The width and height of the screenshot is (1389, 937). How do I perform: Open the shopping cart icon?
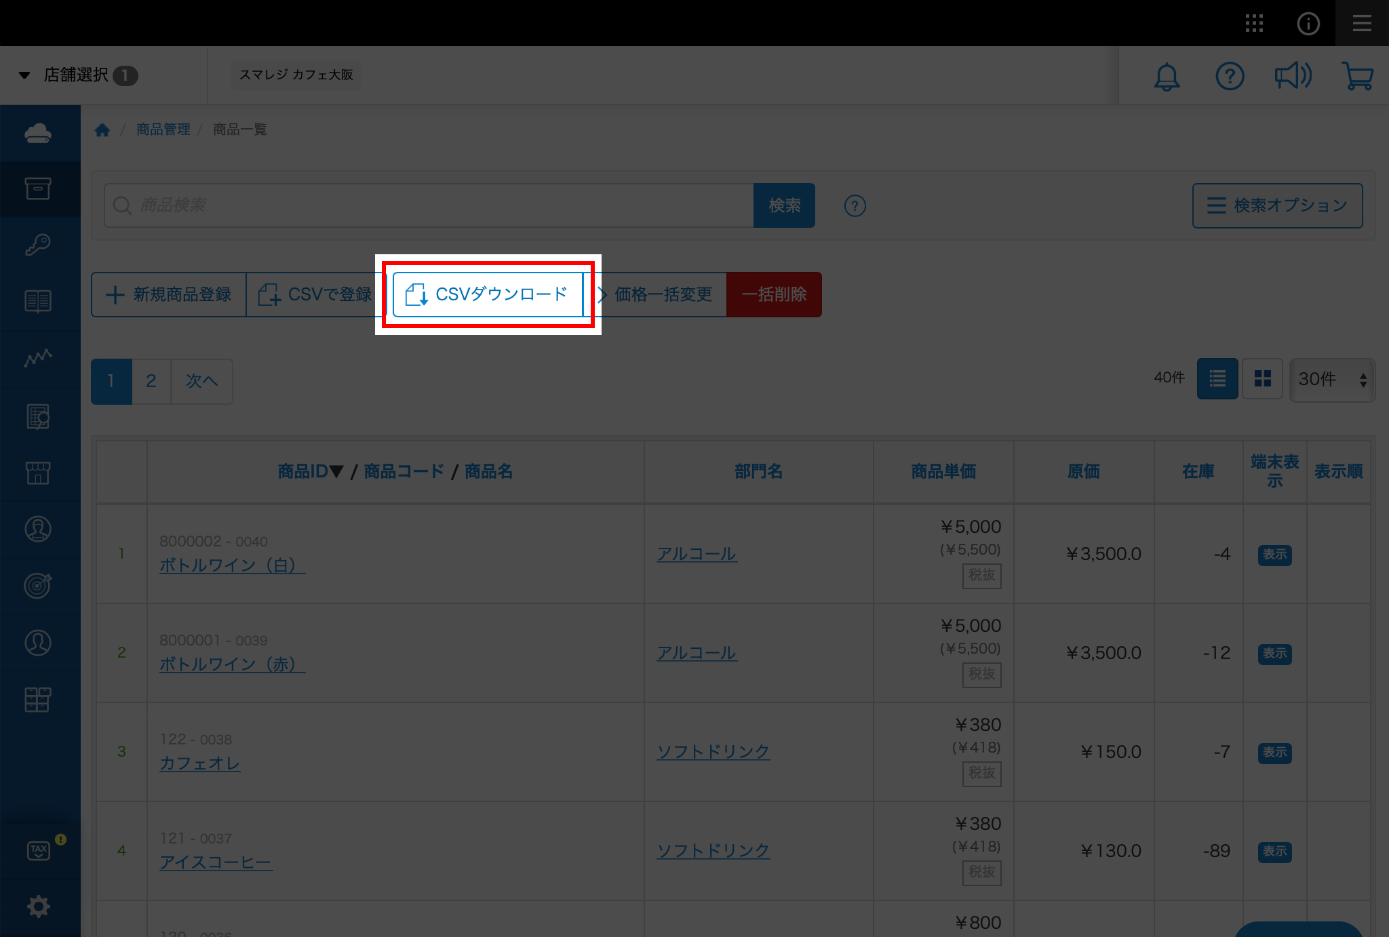1357,76
